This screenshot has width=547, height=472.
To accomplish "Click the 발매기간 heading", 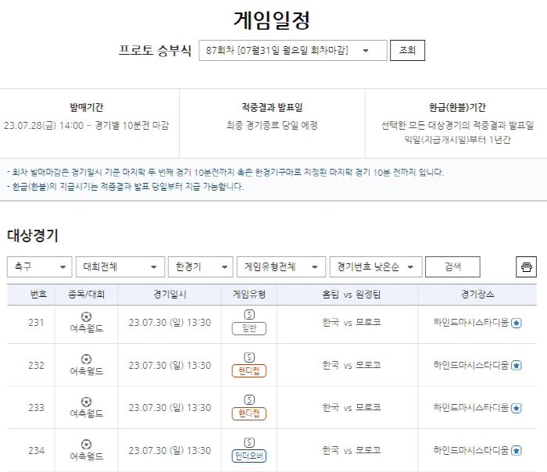I will pos(87,107).
